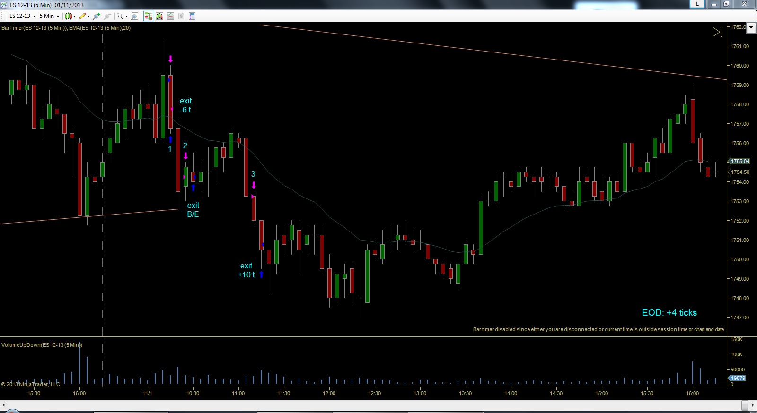757x413 pixels.
Task: Click the 1756.00 price axis label
Action: (x=740, y=143)
